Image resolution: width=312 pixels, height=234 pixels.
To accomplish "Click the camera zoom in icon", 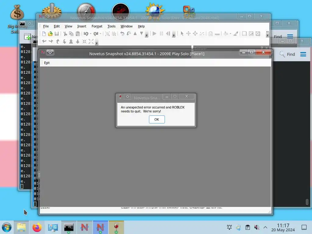I will click(71, 41).
